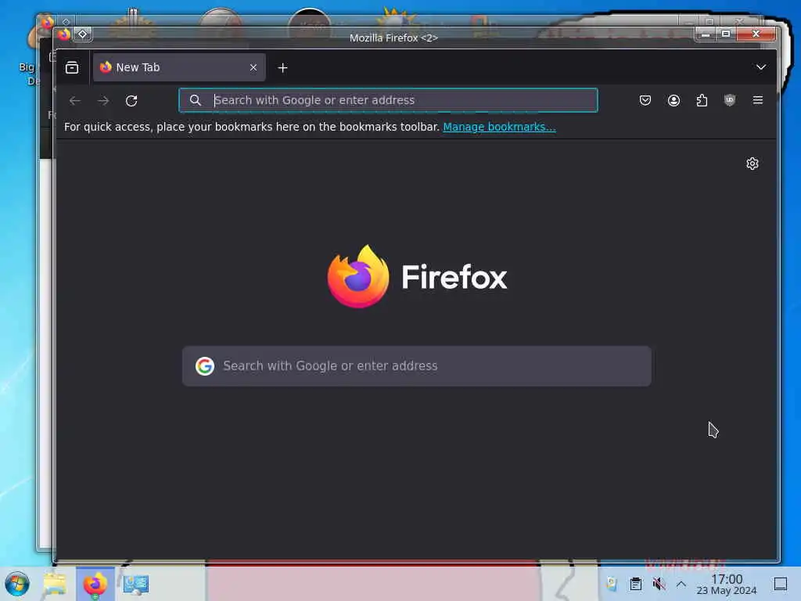801x601 pixels.
Task: Open the uBlock Origin shield icon
Action: 730,100
